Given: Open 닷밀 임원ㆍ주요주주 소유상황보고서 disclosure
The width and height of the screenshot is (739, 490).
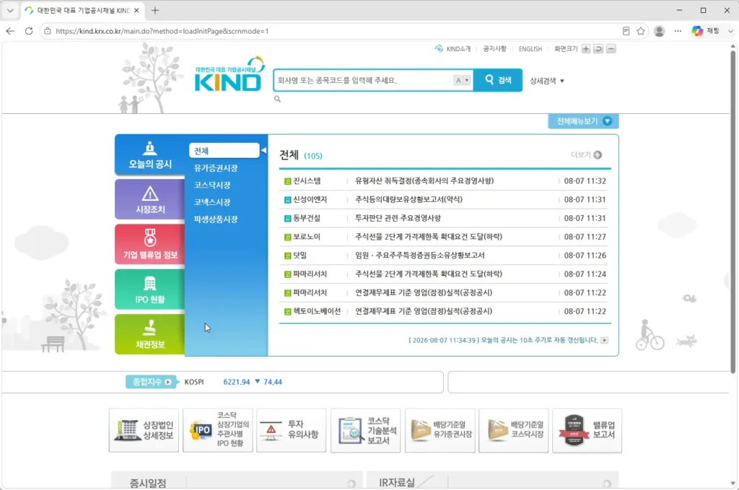Looking at the screenshot, I should click(x=419, y=255).
